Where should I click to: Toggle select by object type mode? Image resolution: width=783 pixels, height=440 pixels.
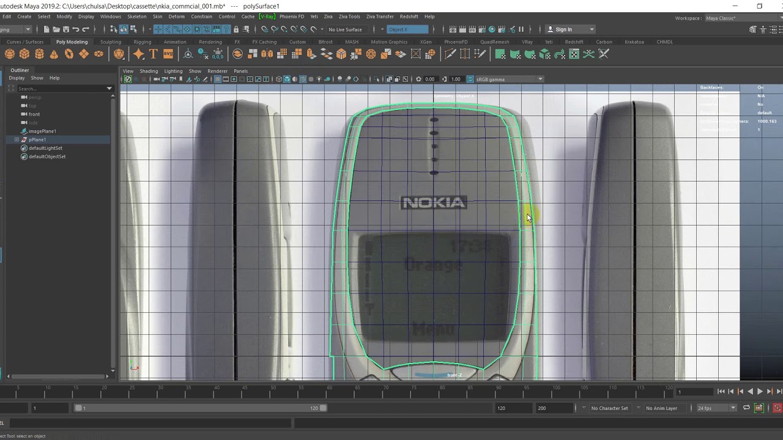(124, 29)
